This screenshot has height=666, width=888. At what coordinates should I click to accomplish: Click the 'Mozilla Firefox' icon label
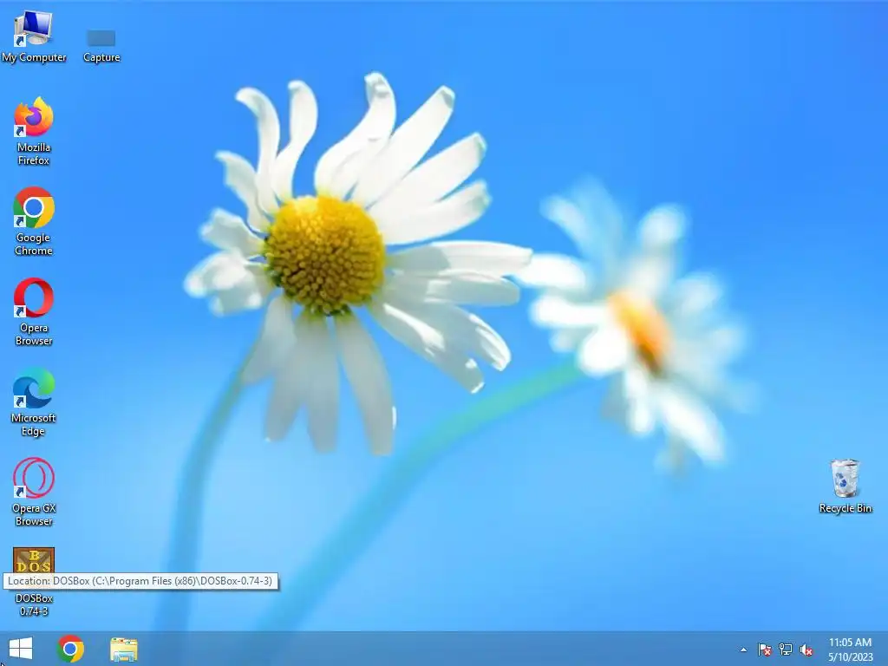pos(34,153)
